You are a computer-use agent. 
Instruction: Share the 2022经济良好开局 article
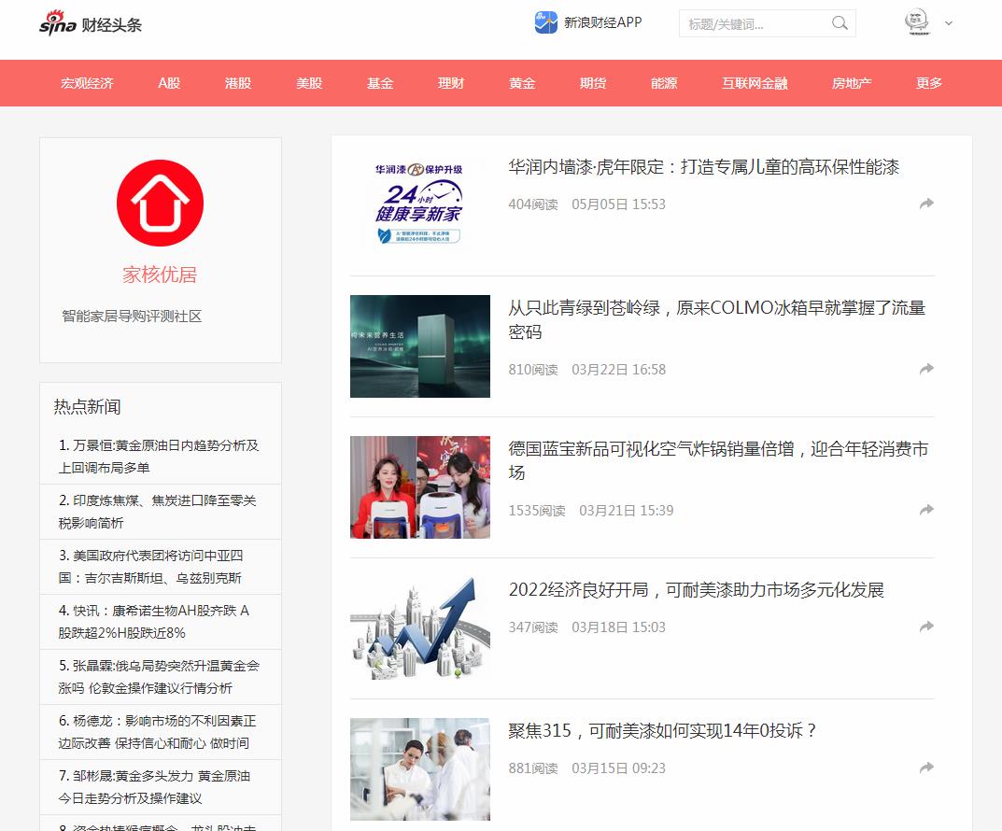[926, 627]
